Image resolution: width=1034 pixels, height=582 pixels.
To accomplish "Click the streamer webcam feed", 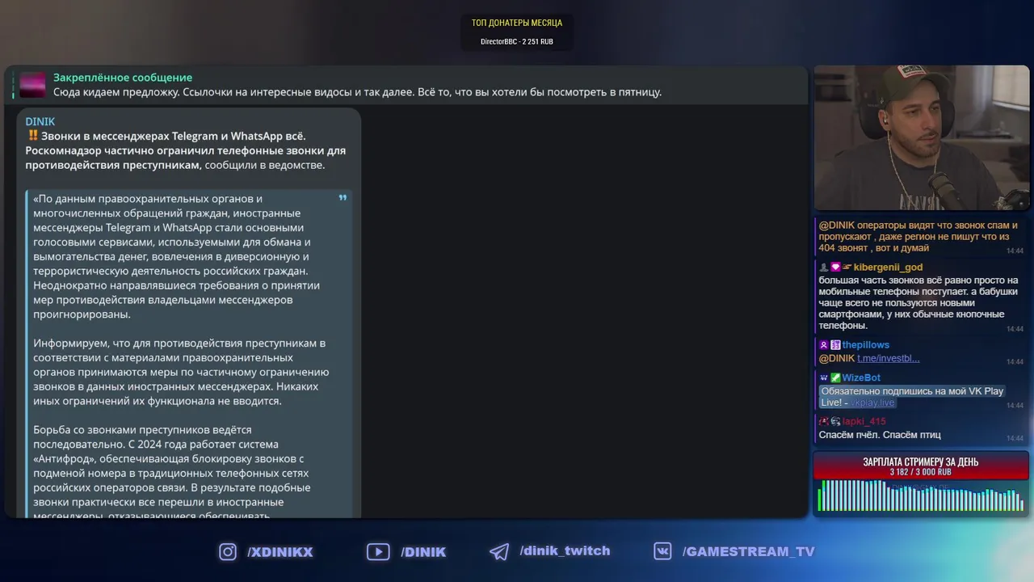I will (922, 138).
